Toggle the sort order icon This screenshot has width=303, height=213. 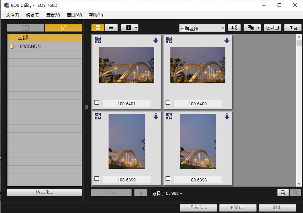[x=234, y=28]
